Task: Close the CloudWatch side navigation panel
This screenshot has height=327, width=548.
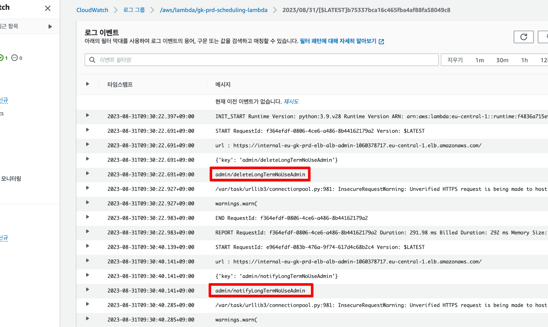Action: click(x=48, y=8)
